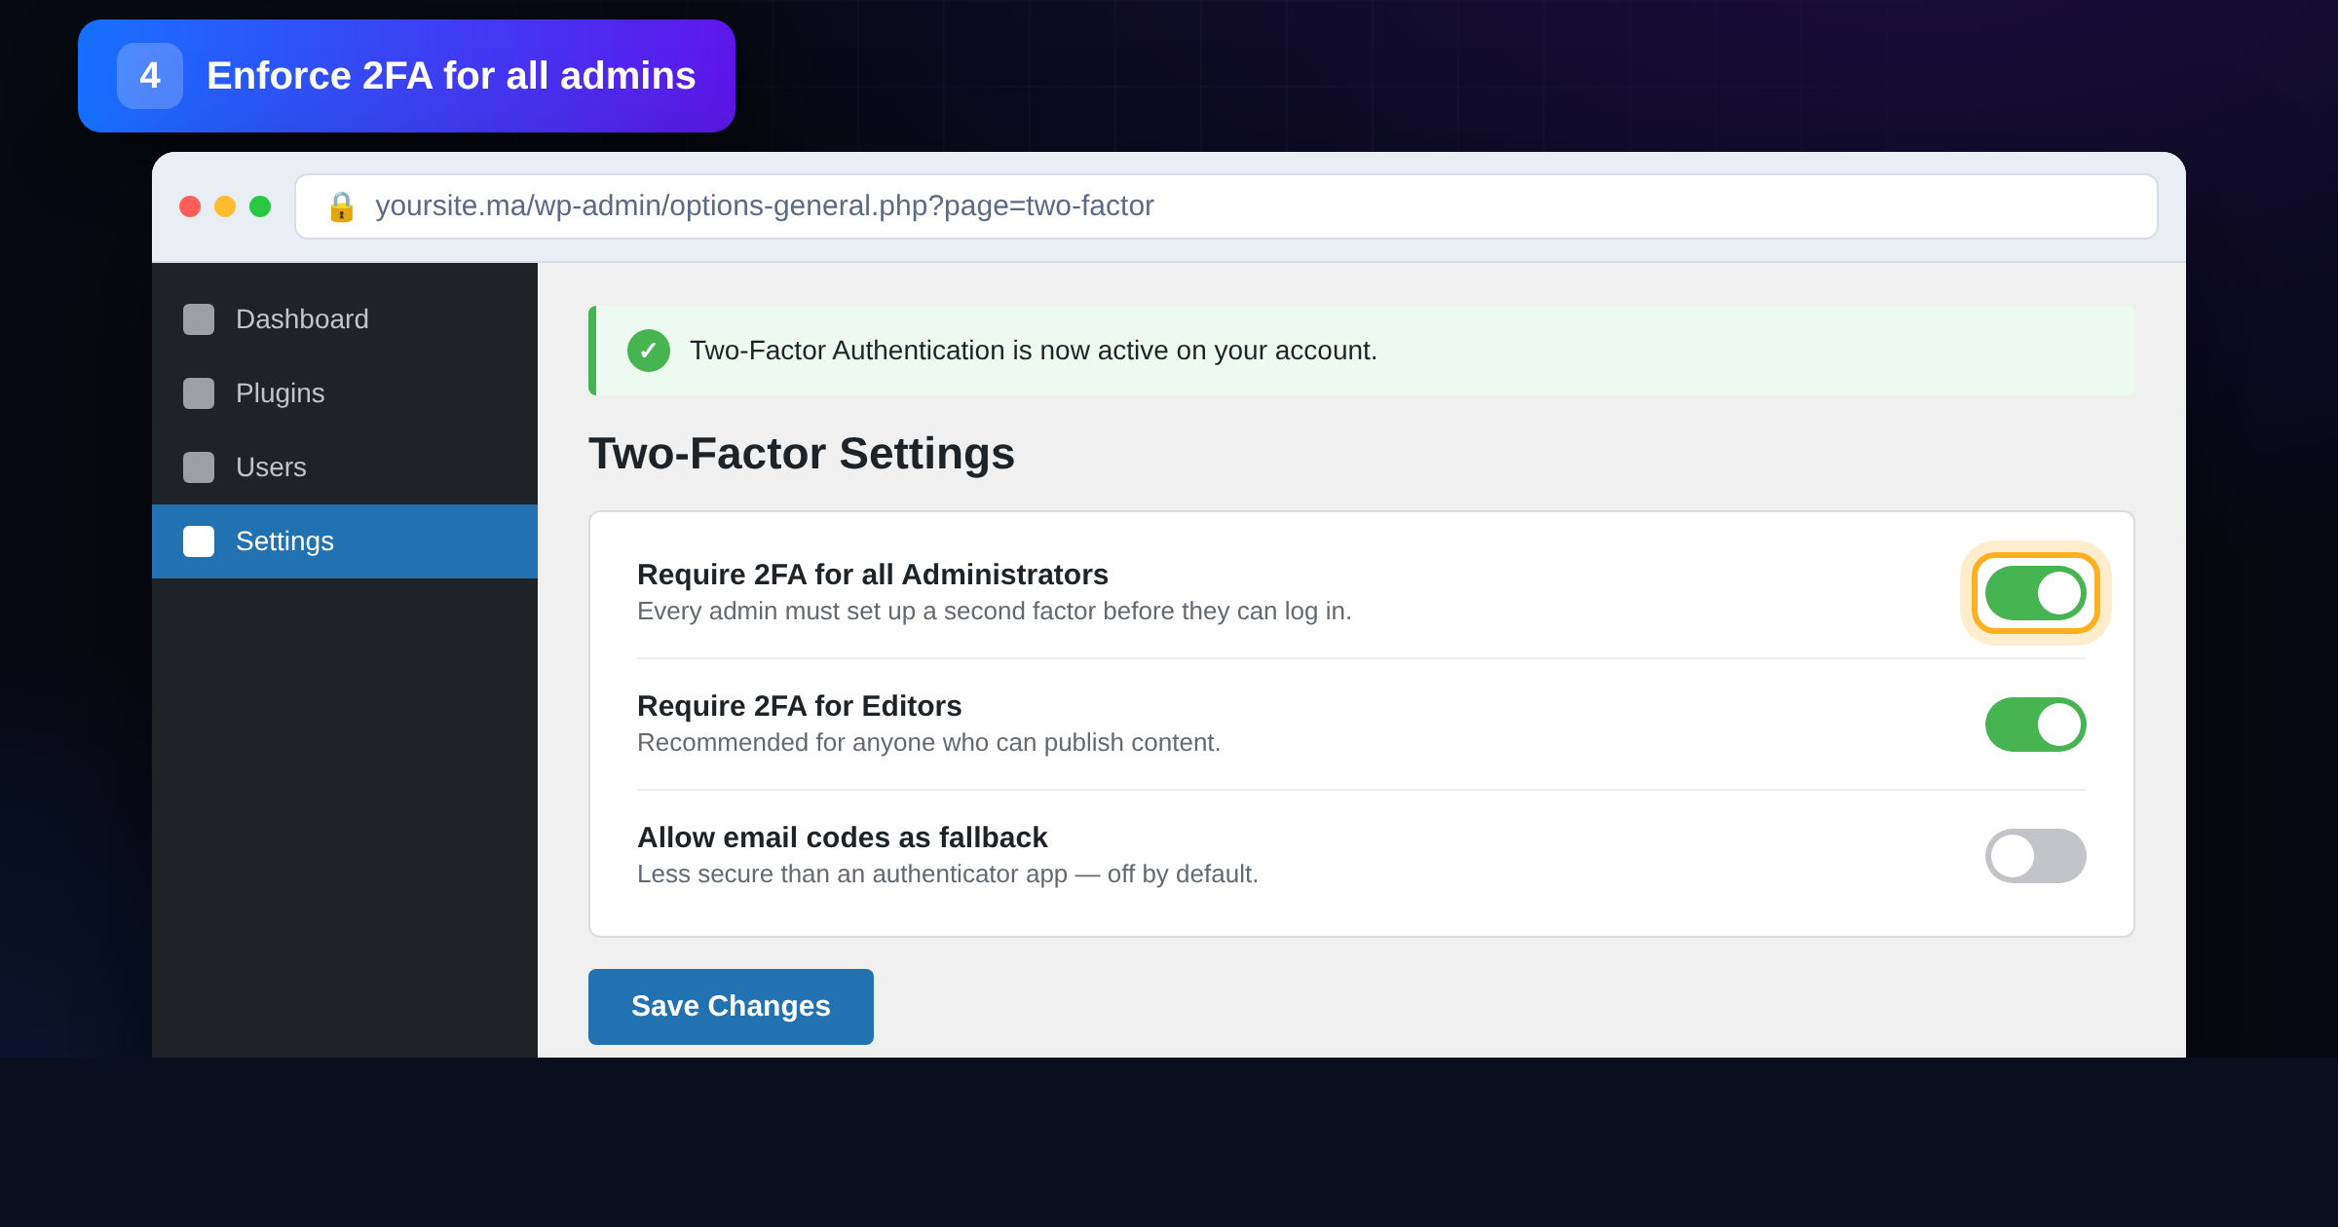Click the green success checkmark icon
The width and height of the screenshot is (2338, 1227).
[x=649, y=351]
